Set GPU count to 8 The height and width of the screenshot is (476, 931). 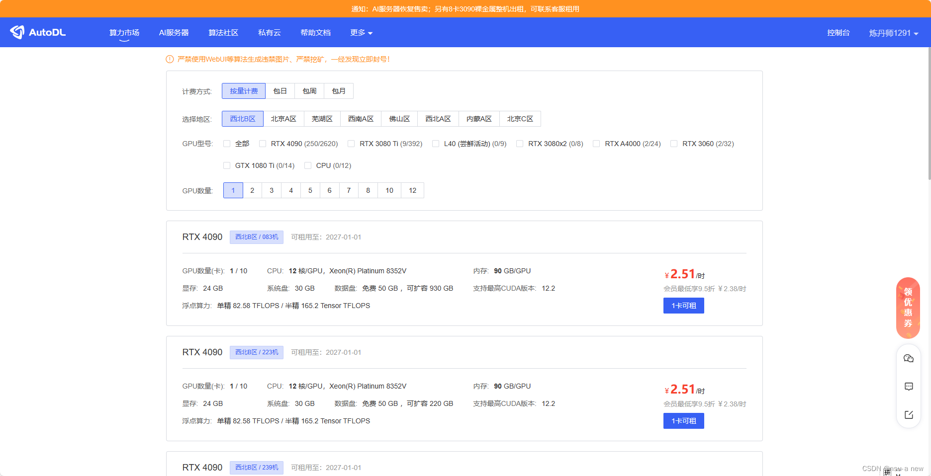coord(368,190)
